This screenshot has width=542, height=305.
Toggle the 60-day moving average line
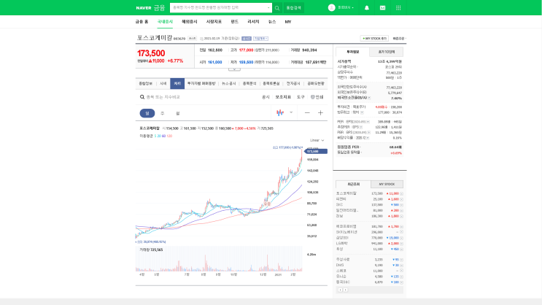click(x=164, y=136)
